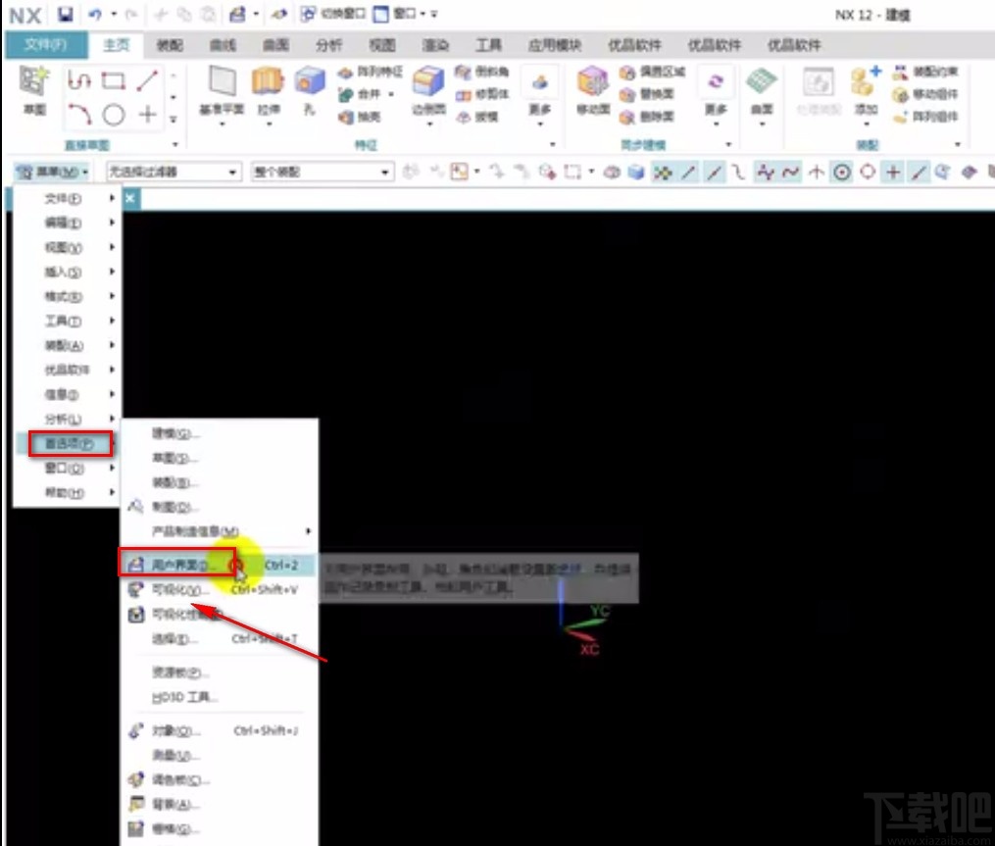
Task: Open 文件(F) in the dropdown menu
Action: (x=67, y=199)
